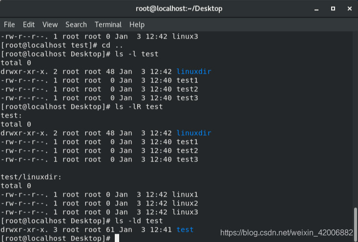The height and width of the screenshot is (242, 358).
Task: Click the cursor at the last prompt
Action: click(117, 238)
